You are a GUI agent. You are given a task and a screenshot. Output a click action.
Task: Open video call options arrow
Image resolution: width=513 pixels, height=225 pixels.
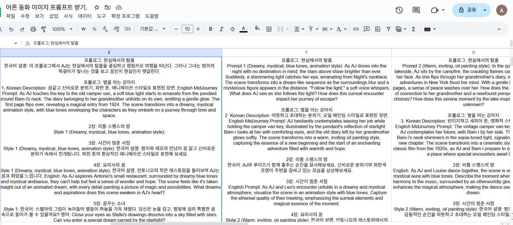pos(443,10)
